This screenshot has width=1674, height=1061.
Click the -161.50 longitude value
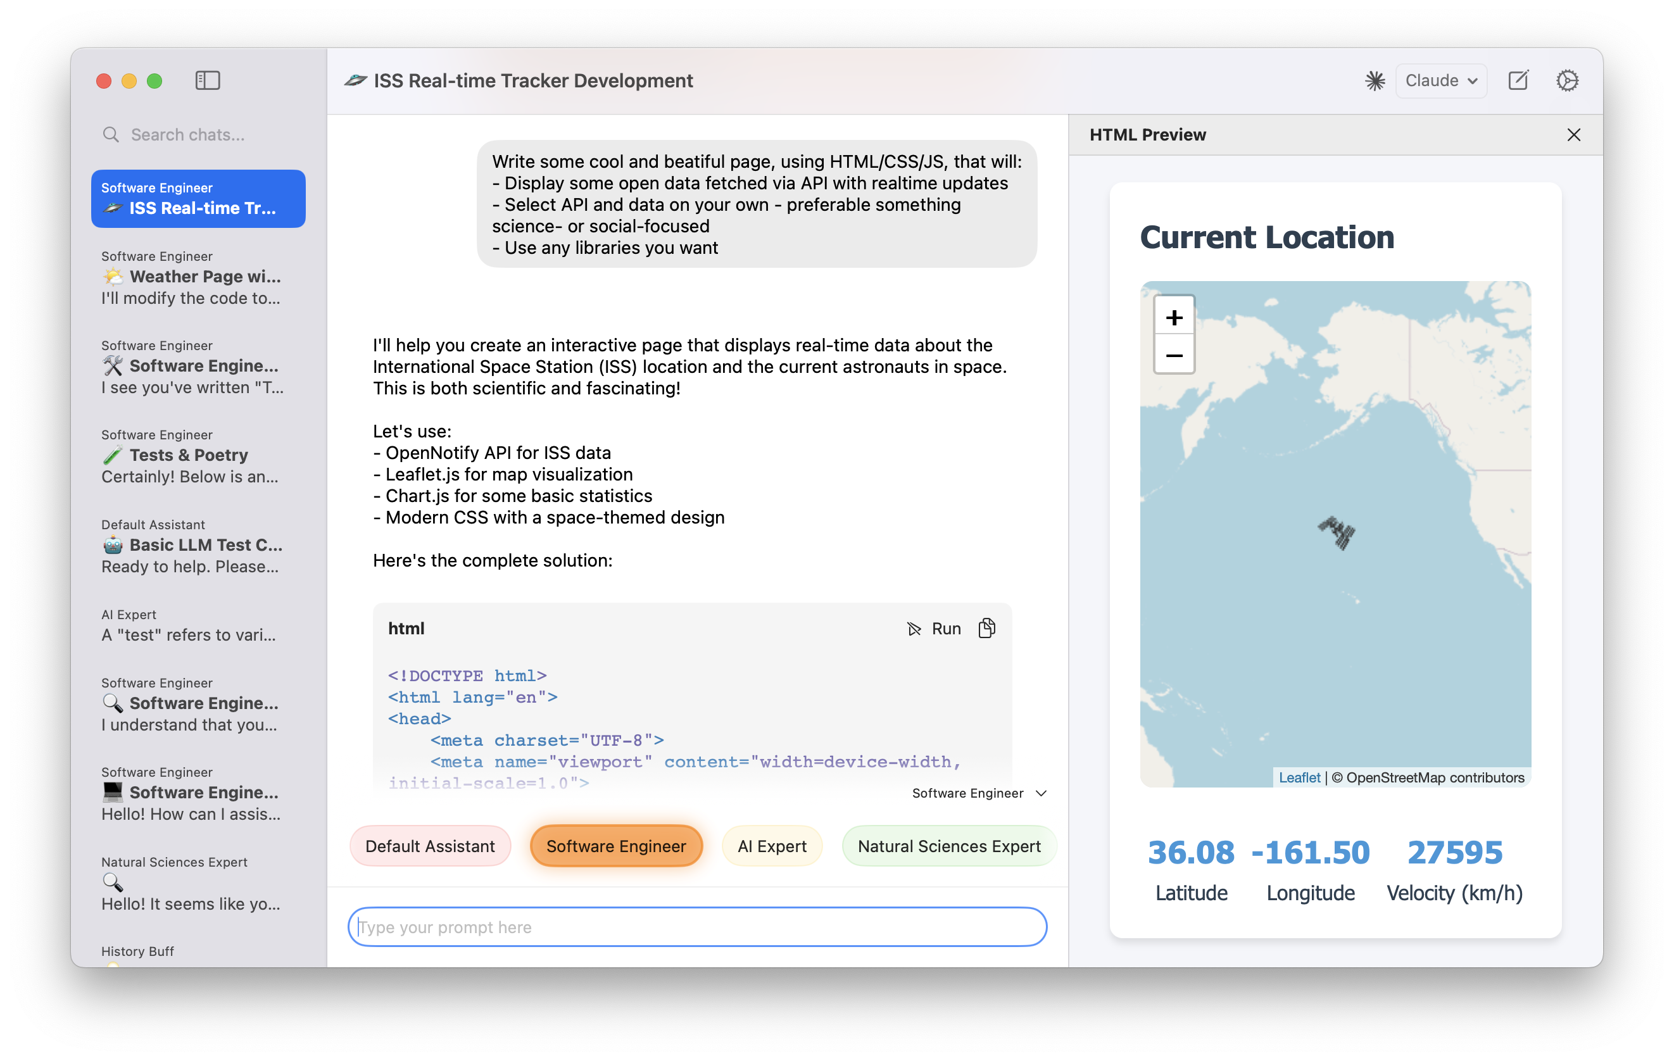pos(1310,853)
